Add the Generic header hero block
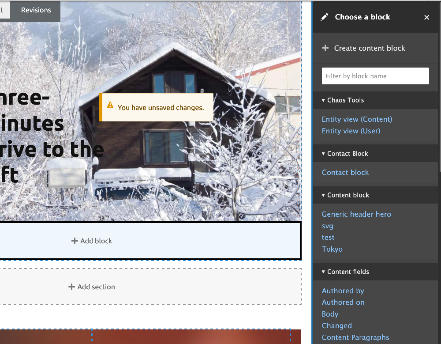441x344 pixels. (356, 214)
